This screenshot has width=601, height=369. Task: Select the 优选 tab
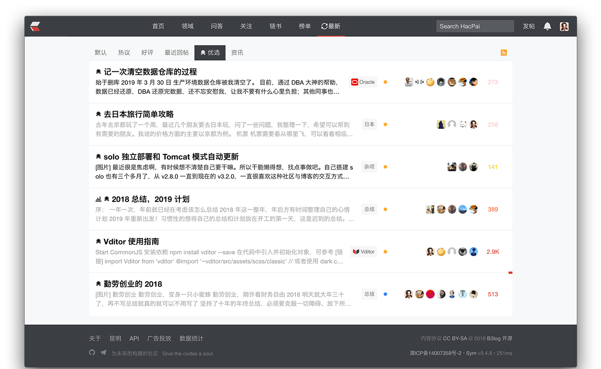click(210, 53)
